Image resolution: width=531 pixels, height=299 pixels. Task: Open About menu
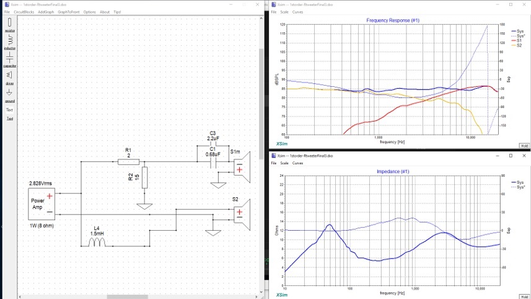pos(105,12)
